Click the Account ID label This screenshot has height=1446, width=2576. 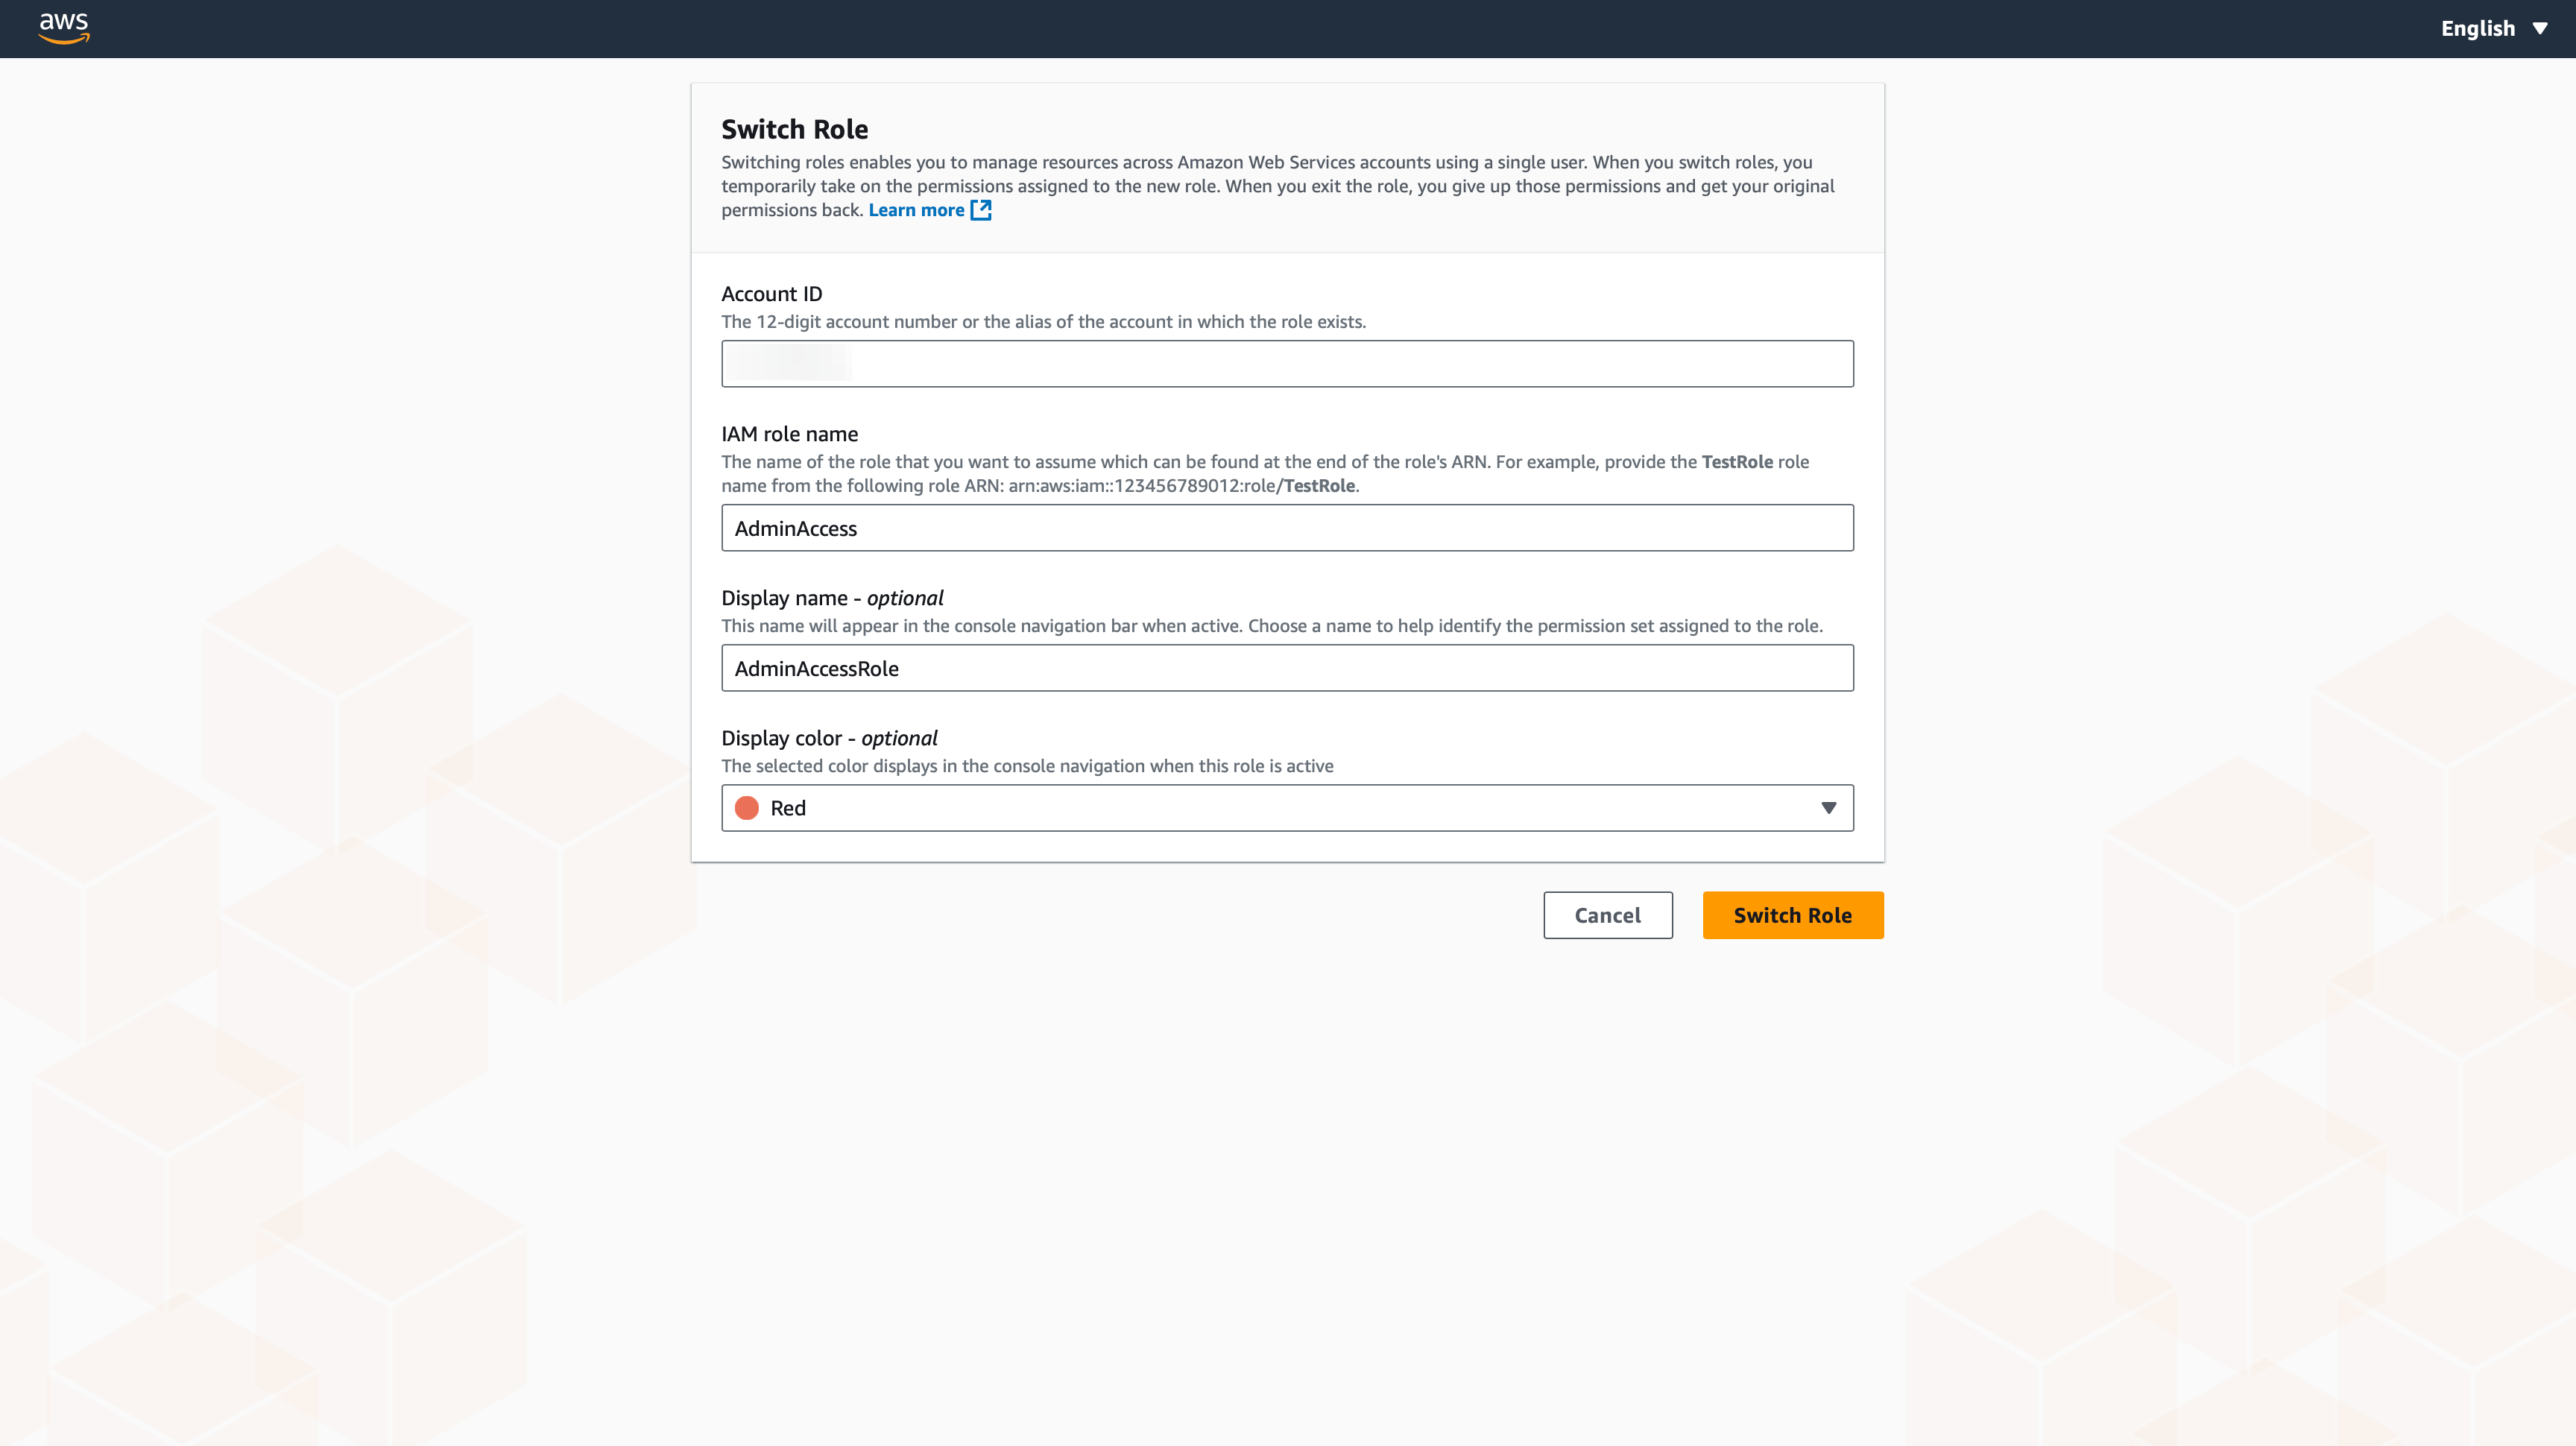pyautogui.click(x=771, y=294)
